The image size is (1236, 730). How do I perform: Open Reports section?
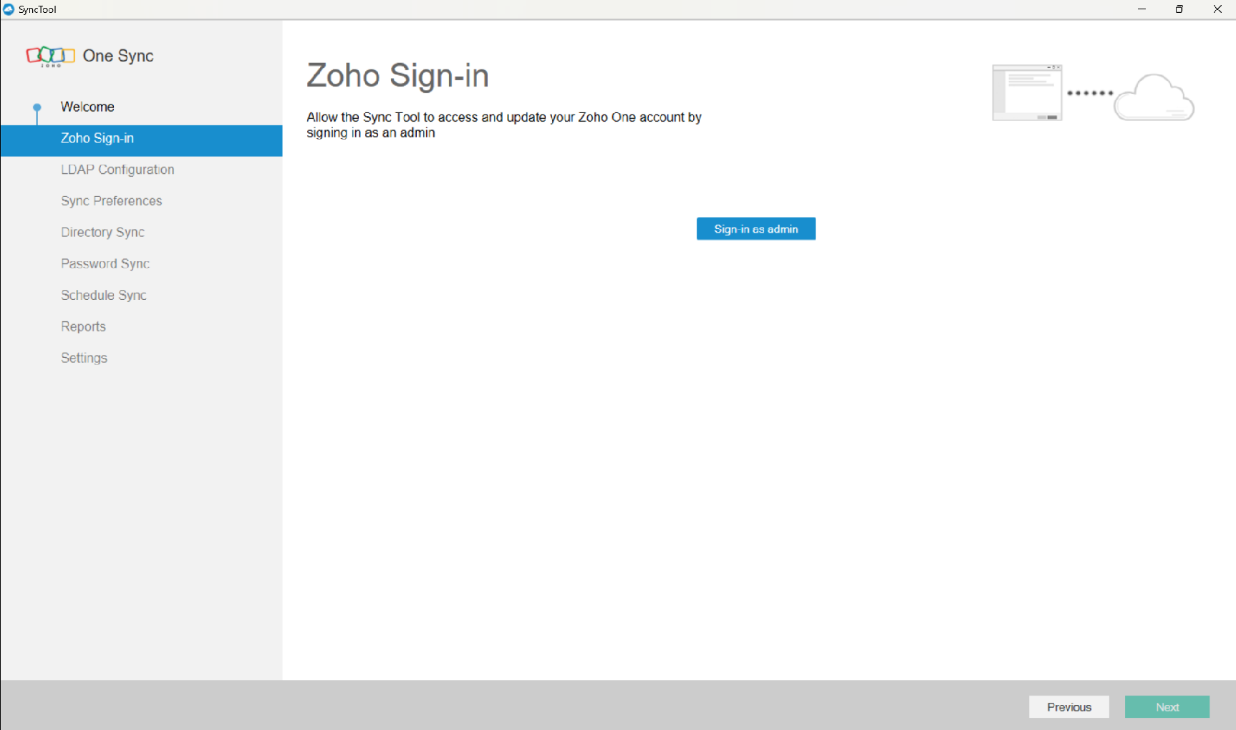click(83, 327)
